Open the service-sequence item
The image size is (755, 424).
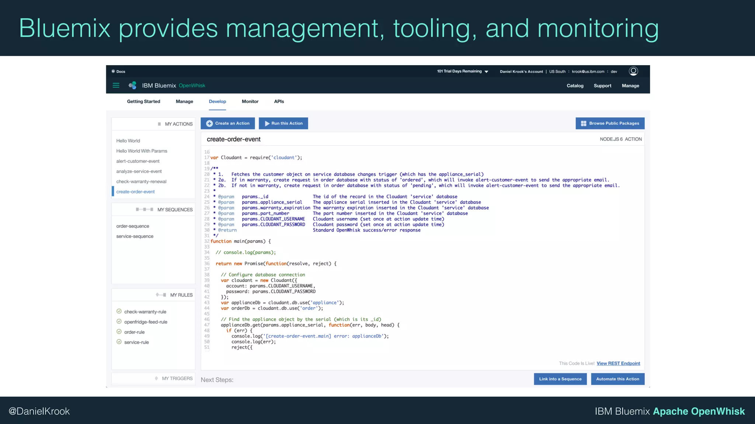click(x=135, y=236)
